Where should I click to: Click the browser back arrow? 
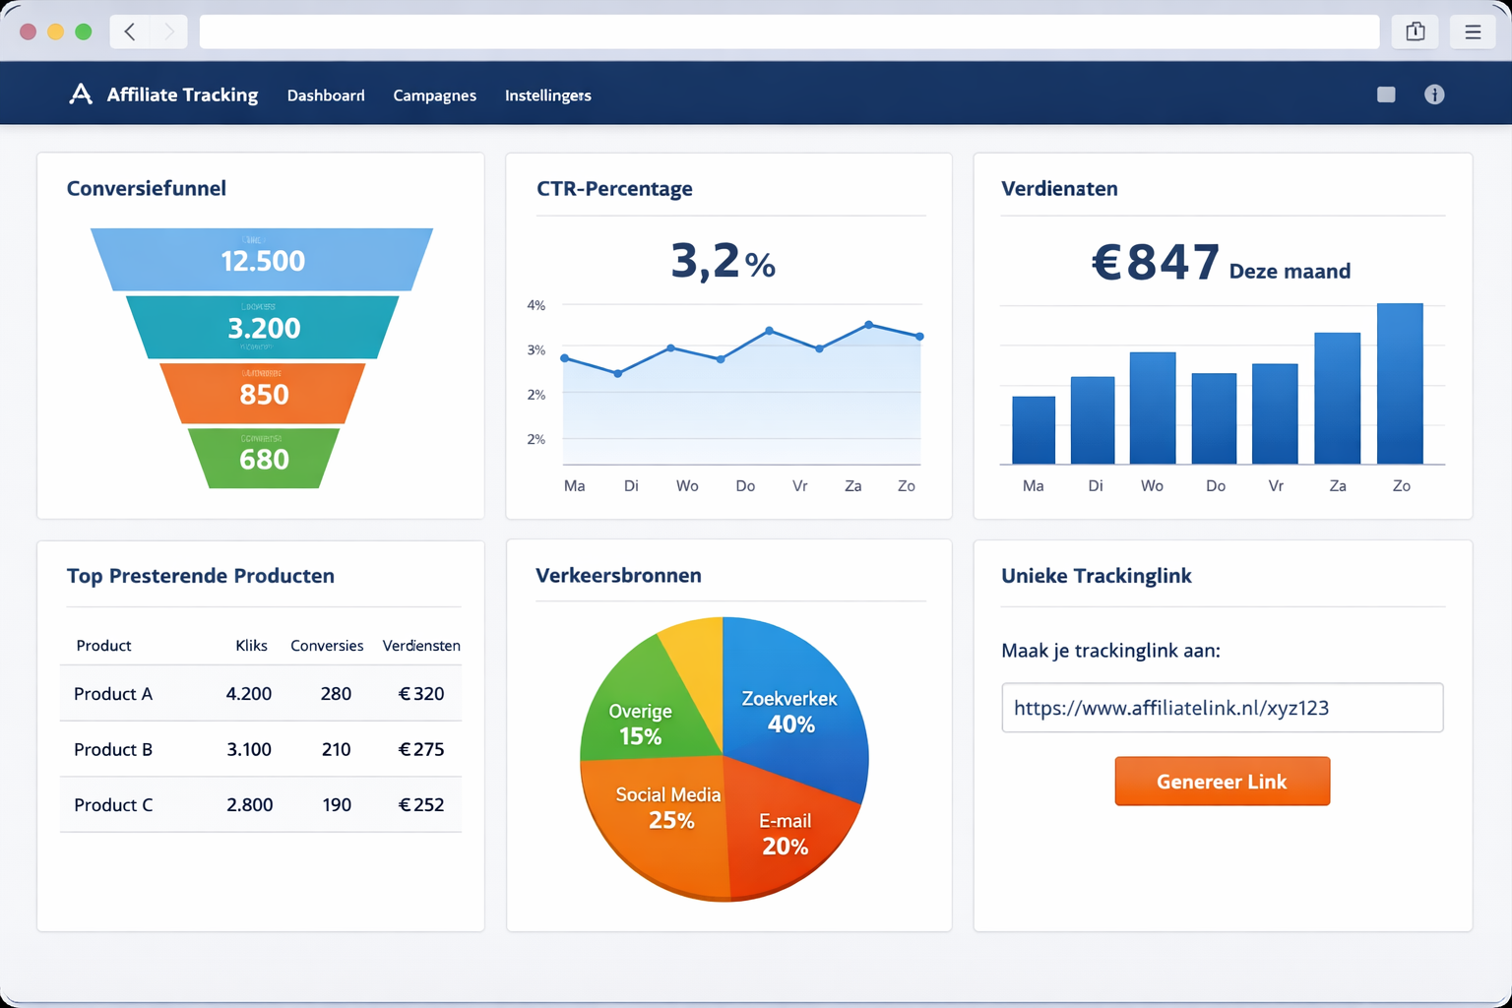(x=129, y=31)
